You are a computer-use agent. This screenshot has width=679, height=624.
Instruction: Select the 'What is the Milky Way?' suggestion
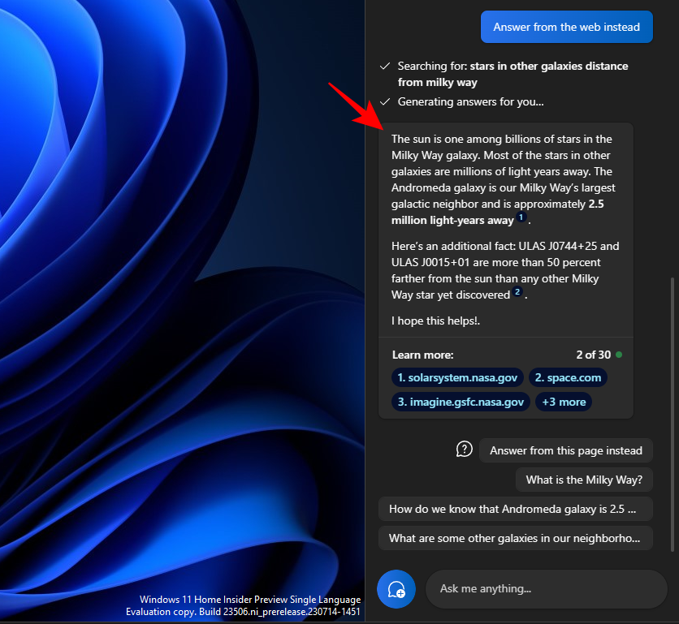pyautogui.click(x=584, y=480)
